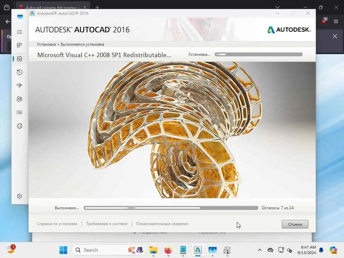The width and height of the screenshot is (344, 258).
Task: Open Требования к системе link
Action: (x=106, y=224)
